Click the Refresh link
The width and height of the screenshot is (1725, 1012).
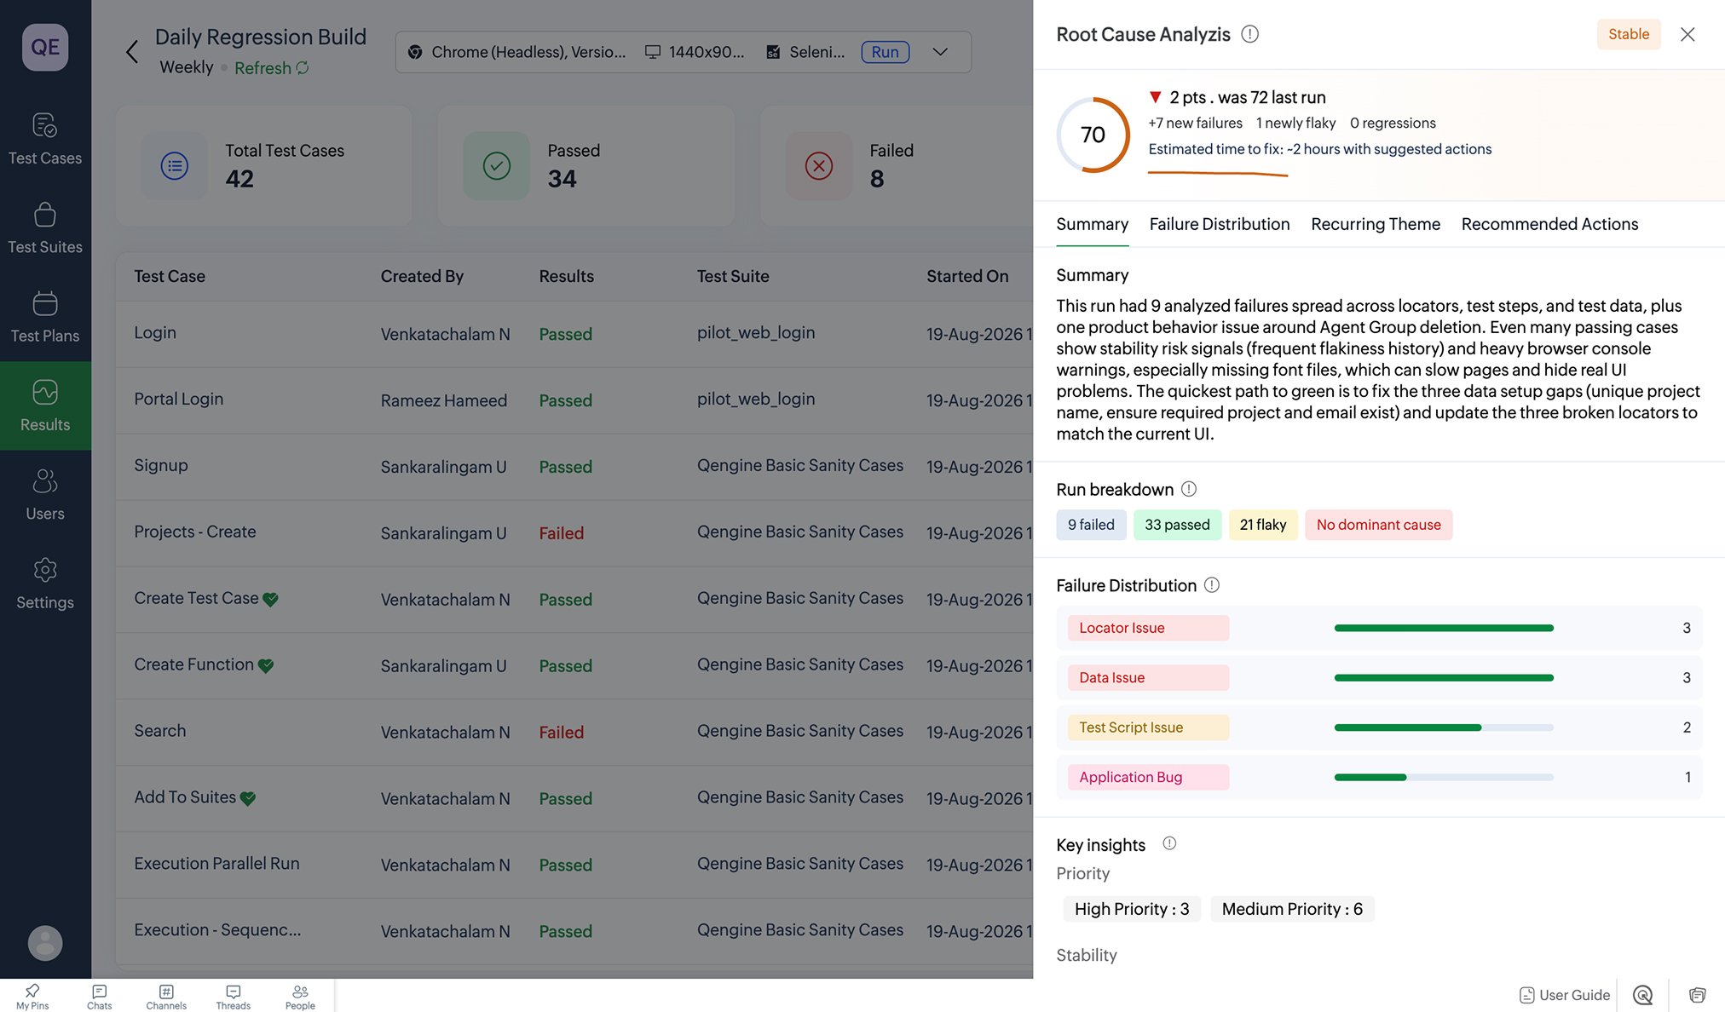click(271, 68)
